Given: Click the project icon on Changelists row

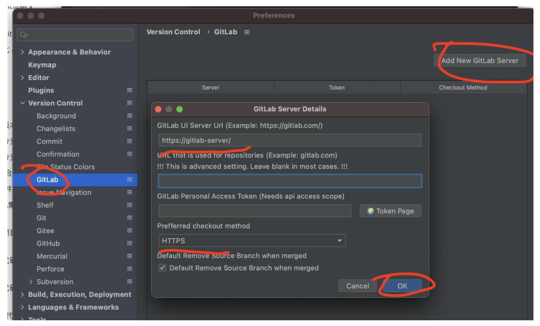Looking at the screenshot, I should pyautogui.click(x=130, y=129).
